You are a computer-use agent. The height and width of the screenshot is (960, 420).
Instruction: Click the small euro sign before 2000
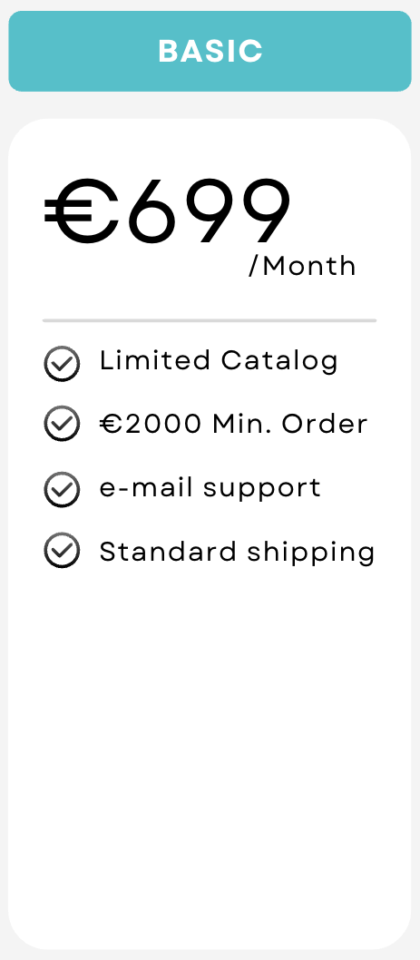point(110,424)
